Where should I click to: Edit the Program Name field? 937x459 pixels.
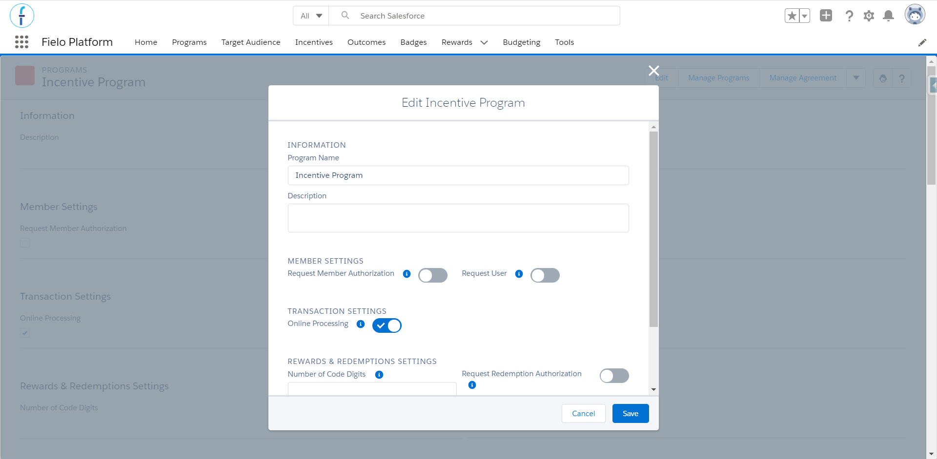[458, 175]
